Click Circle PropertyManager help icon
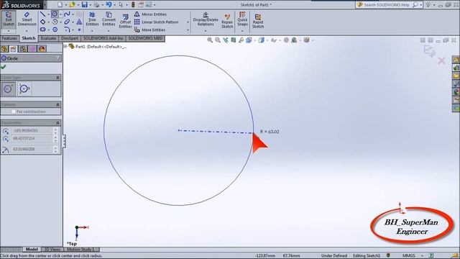Viewport: 460px width, 259px height. click(57, 58)
